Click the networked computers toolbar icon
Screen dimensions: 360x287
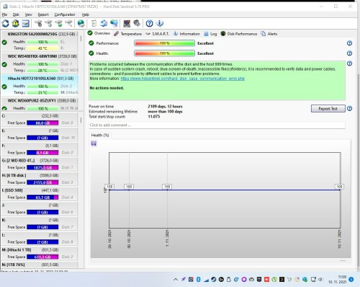click(114, 23)
